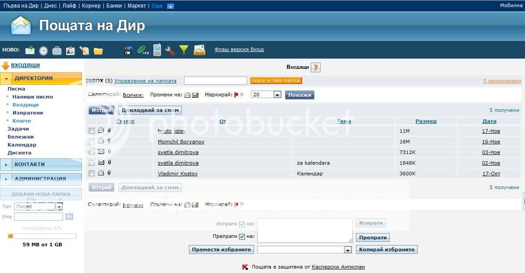Click the new contact card icon
This screenshot has height=273, width=525.
point(70,50)
